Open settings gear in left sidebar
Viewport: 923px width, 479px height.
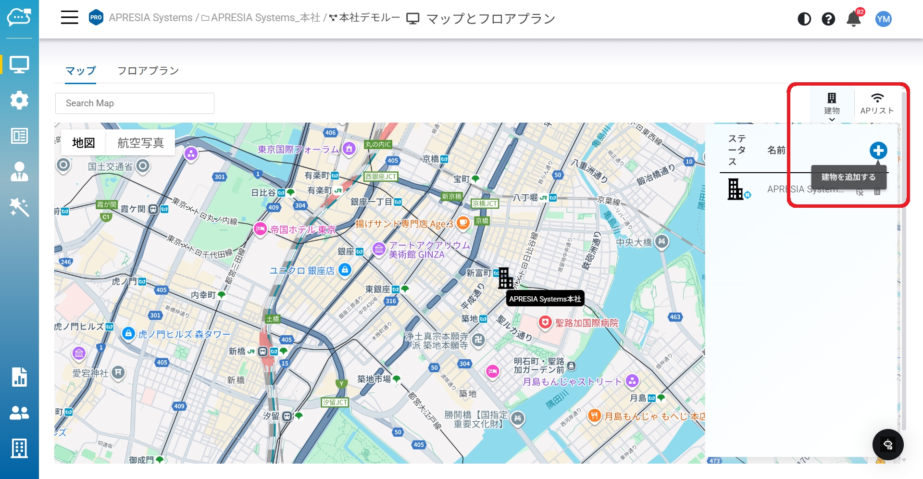pyautogui.click(x=19, y=100)
